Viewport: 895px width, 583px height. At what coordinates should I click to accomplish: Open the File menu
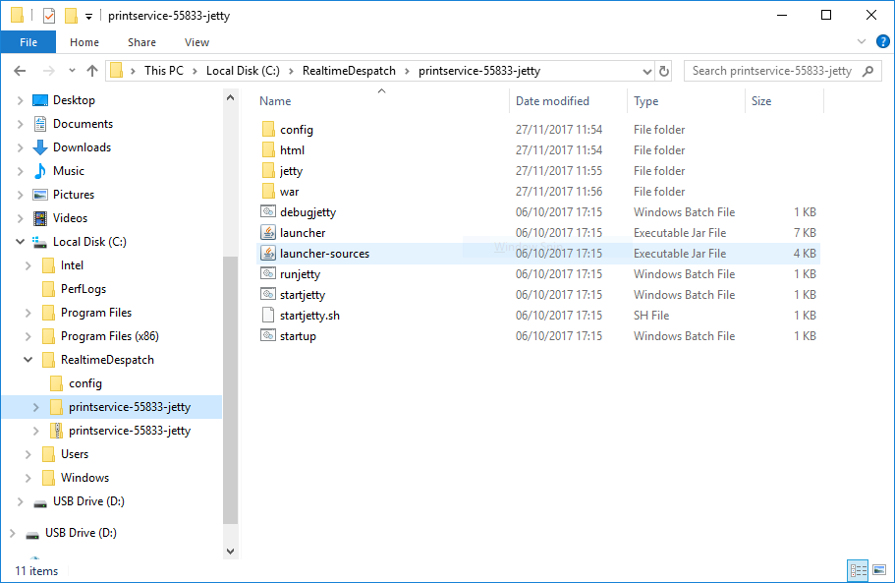pos(28,42)
